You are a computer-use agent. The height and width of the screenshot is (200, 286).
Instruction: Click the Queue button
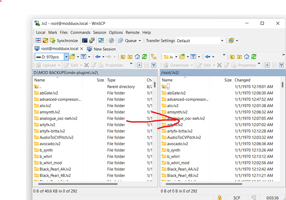tap(127, 41)
